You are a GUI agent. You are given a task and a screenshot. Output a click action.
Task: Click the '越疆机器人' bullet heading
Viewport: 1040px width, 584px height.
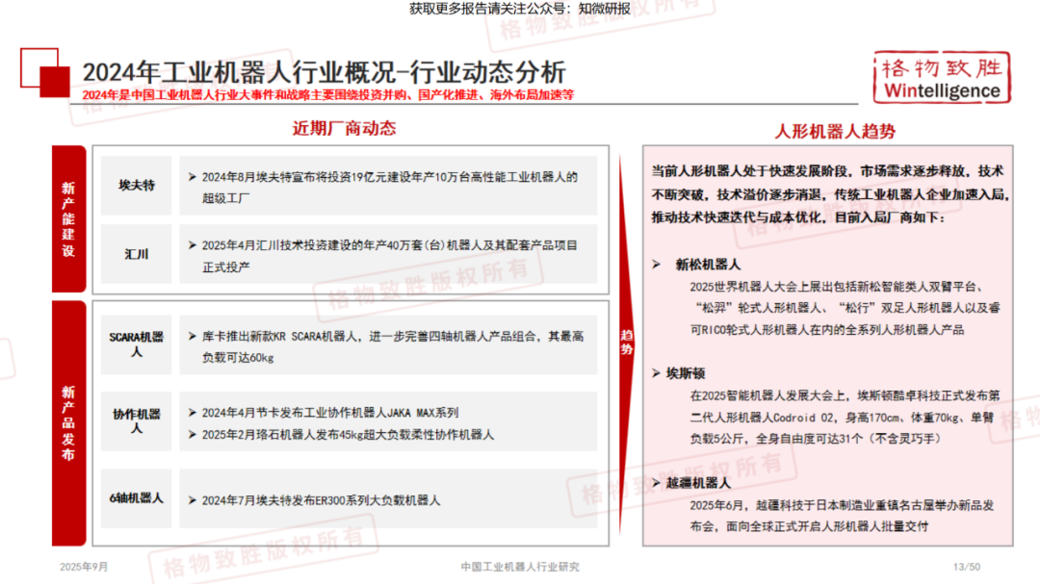[x=698, y=483]
